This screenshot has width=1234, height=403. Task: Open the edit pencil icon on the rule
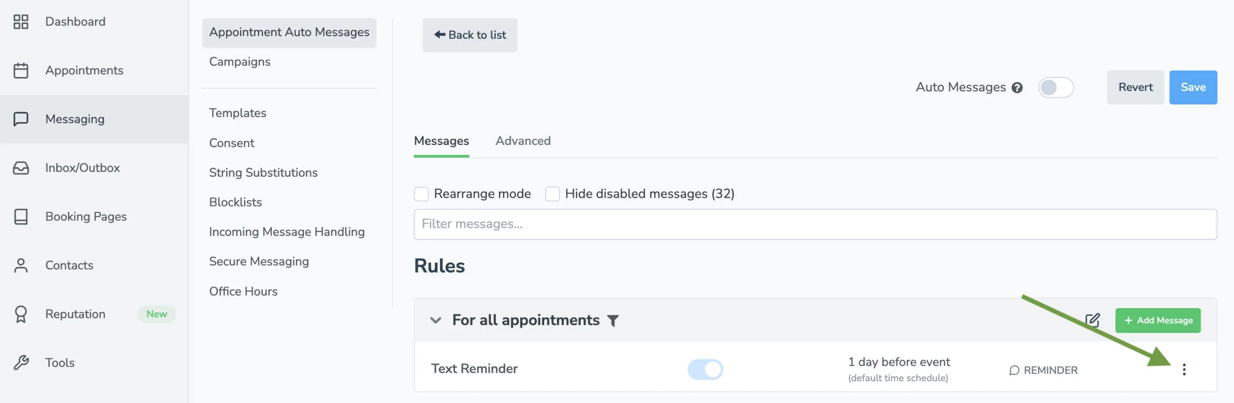(1093, 320)
